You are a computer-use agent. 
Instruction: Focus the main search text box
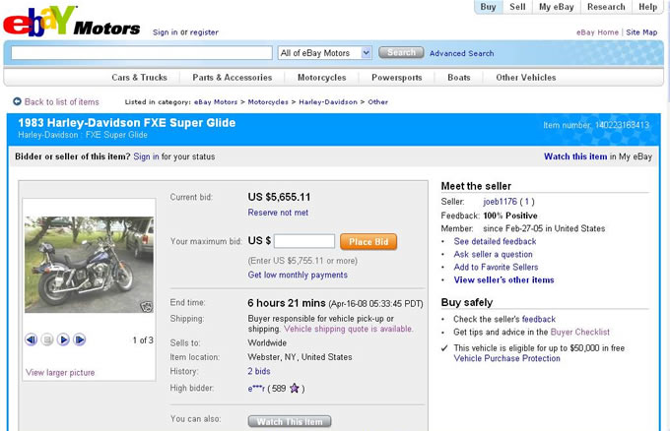(141, 53)
